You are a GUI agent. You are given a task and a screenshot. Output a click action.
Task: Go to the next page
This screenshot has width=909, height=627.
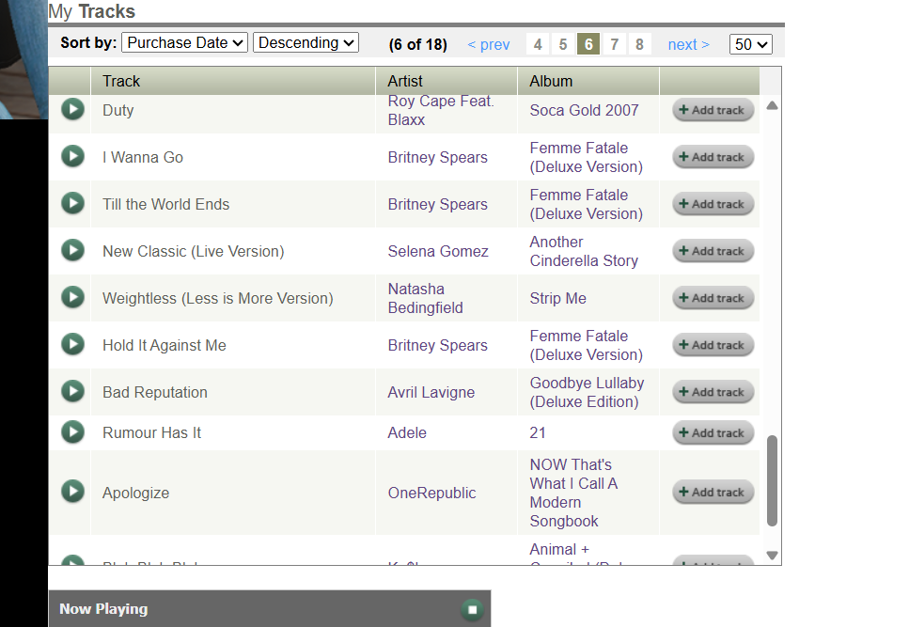coord(689,44)
